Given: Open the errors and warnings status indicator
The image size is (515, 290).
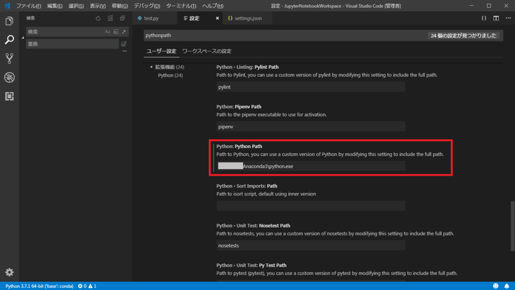Looking at the screenshot, I should [x=87, y=286].
